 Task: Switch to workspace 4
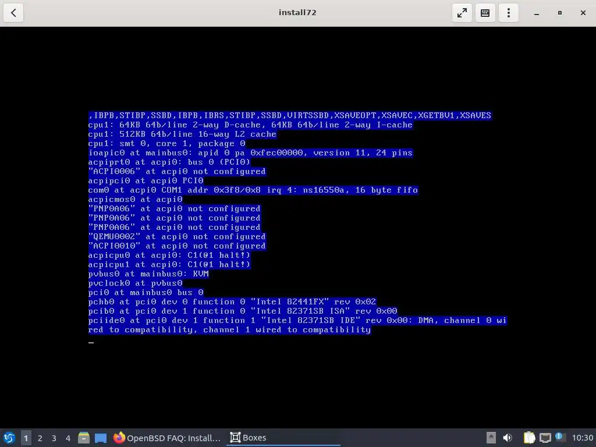(x=68, y=438)
